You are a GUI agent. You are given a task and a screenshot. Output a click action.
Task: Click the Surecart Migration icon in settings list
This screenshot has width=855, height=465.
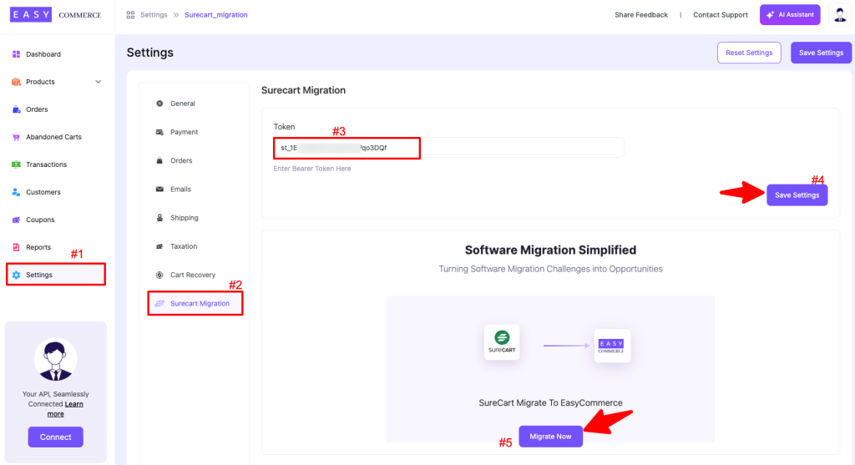(x=159, y=304)
